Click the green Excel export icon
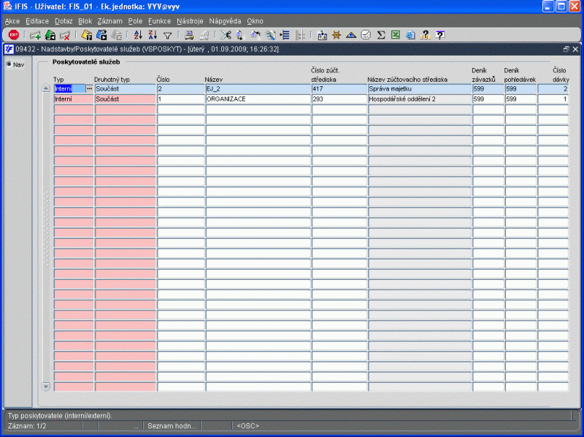The width and height of the screenshot is (584, 437). pos(395,35)
